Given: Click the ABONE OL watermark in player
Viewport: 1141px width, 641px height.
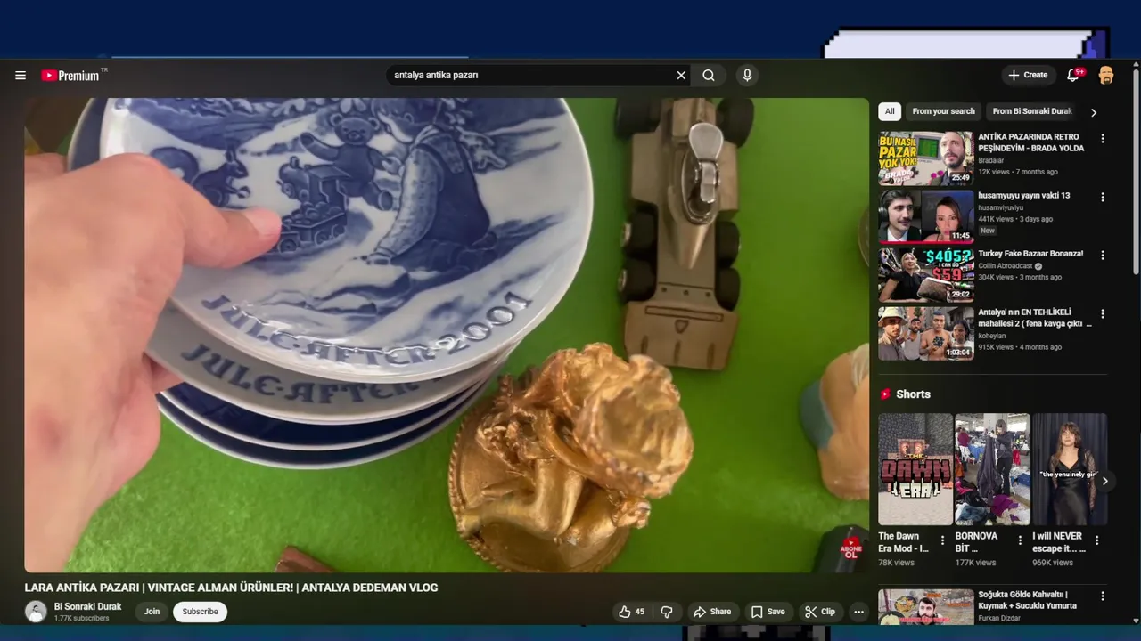Looking at the screenshot, I should tap(850, 548).
